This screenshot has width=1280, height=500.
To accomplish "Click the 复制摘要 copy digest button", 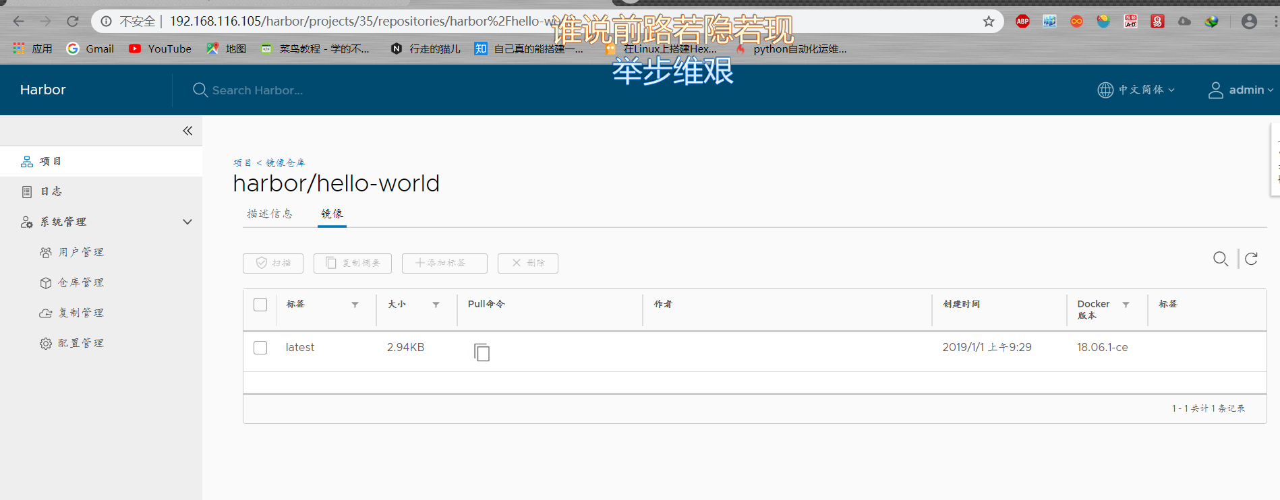I will click(353, 263).
